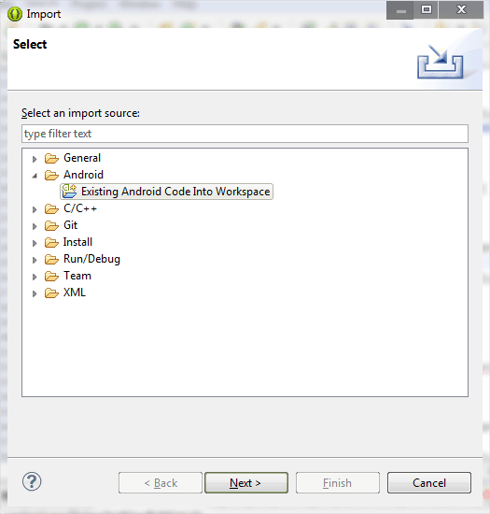Expand the General tree node arrow
Viewport: 490px width, 514px height.
point(35,159)
